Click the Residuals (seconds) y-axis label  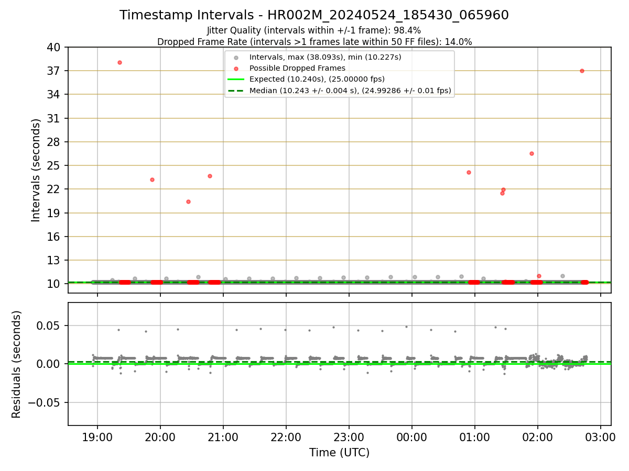click(17, 364)
